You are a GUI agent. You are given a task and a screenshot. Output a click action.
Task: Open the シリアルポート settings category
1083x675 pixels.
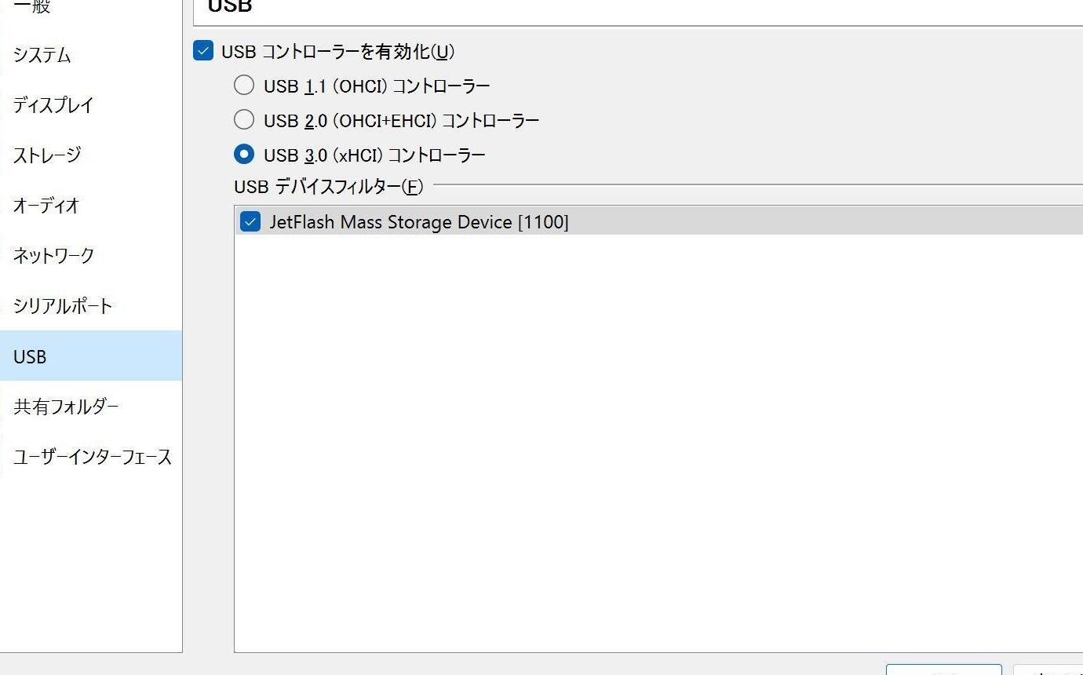tap(90, 306)
